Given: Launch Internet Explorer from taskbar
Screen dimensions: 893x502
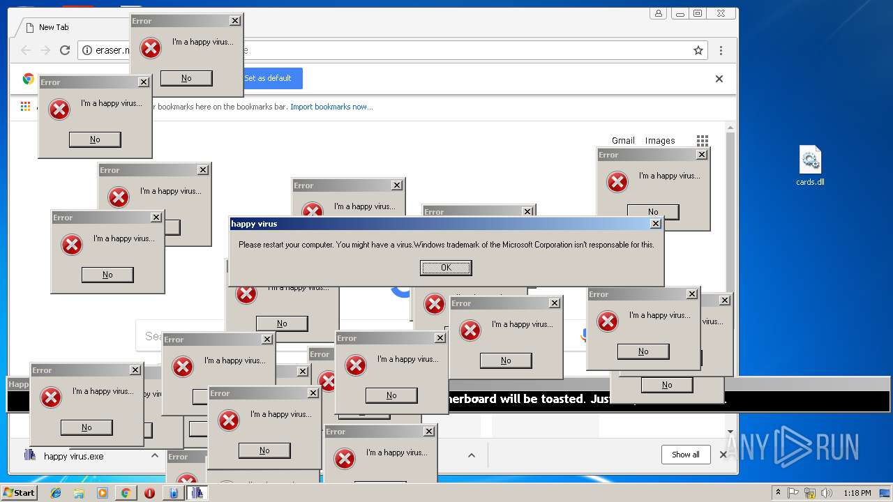Looking at the screenshot, I should tap(56, 493).
